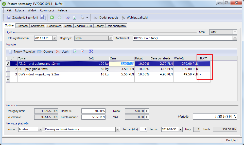
Task: Expand the printer dropdown arrow
Action: pyautogui.click(x=87, y=18)
